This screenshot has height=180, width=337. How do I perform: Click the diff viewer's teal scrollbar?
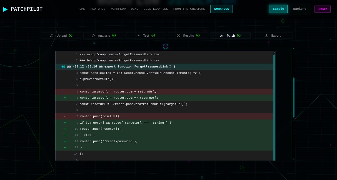pyautogui.click(x=274, y=107)
